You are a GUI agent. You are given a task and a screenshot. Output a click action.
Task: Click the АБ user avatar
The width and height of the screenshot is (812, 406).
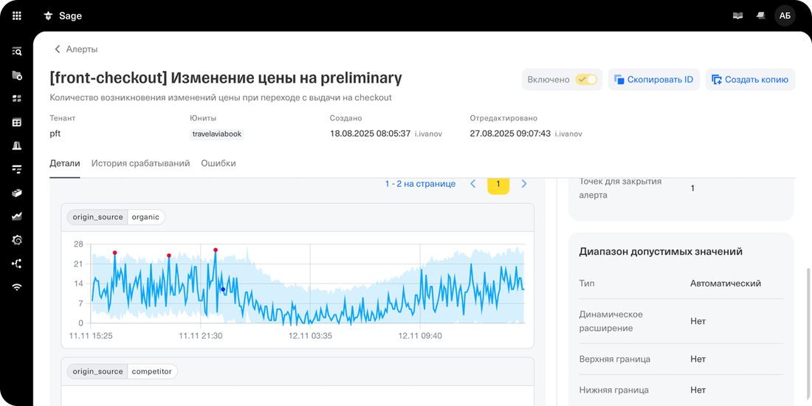pyautogui.click(x=785, y=16)
